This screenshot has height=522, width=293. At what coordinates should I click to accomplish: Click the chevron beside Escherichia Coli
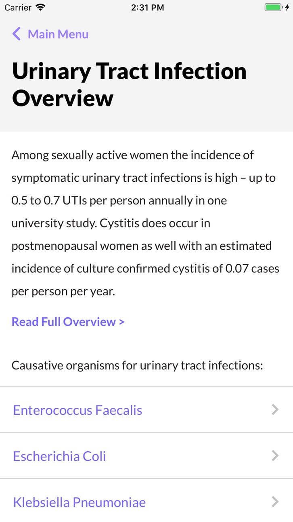pos(275,456)
